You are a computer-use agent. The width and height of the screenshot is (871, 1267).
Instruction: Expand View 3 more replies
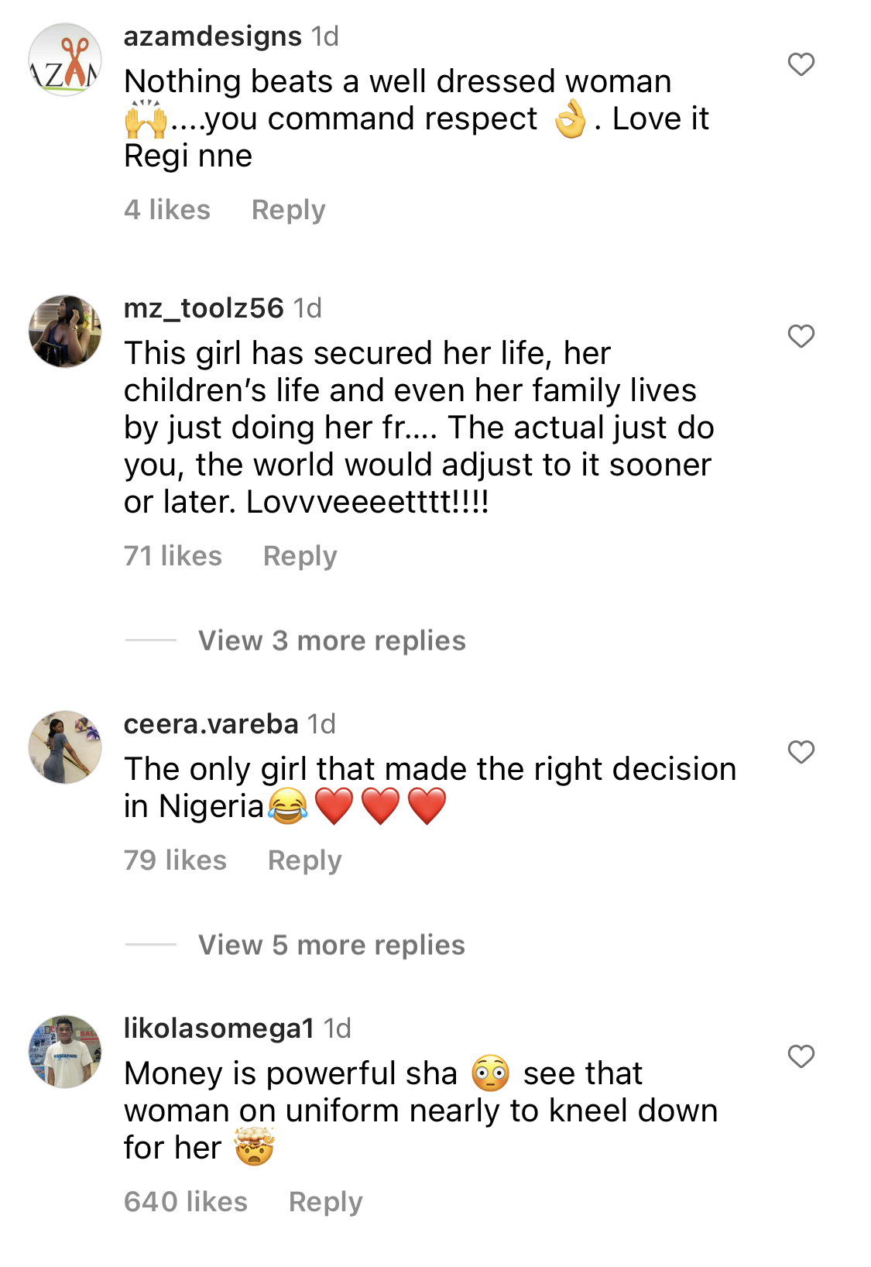coord(332,640)
